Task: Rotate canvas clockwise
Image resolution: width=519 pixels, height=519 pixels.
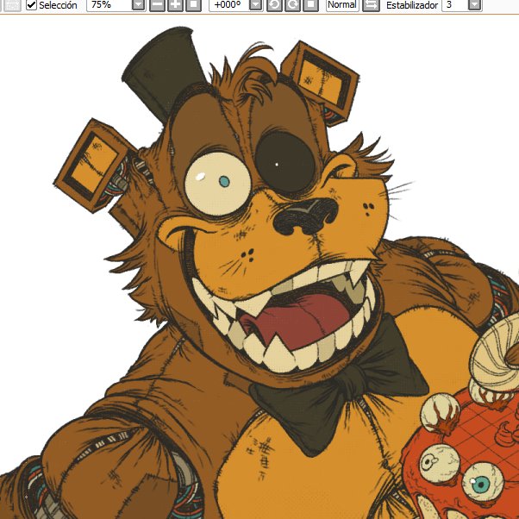Action: 292,5
